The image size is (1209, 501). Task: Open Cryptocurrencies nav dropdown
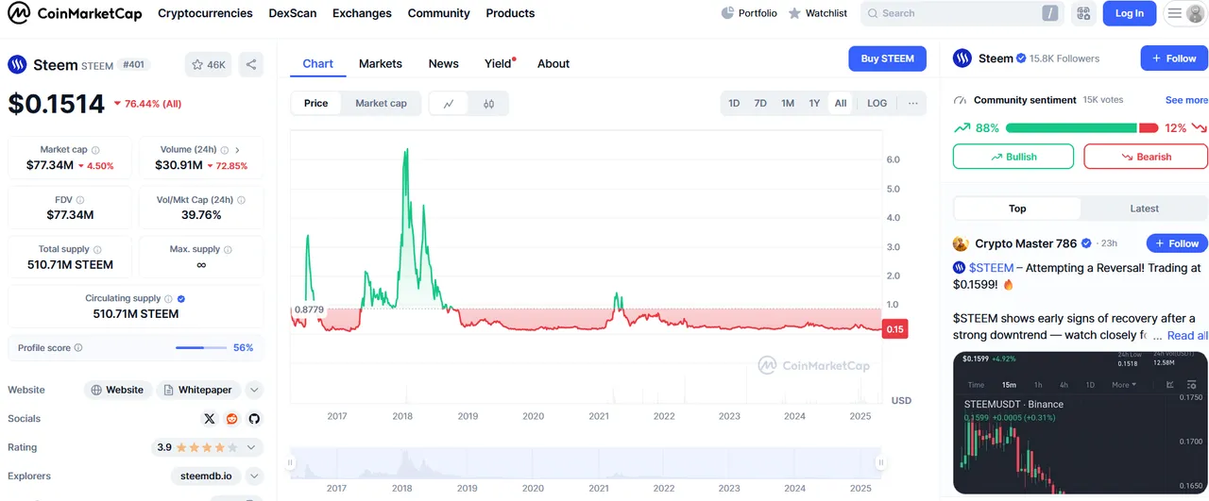pyautogui.click(x=205, y=13)
